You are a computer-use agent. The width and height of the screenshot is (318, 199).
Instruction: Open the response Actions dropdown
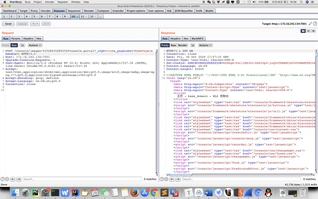tap(205, 45)
